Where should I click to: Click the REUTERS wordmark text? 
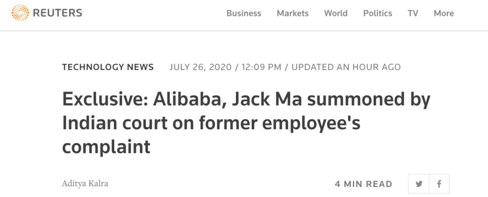[x=57, y=13]
